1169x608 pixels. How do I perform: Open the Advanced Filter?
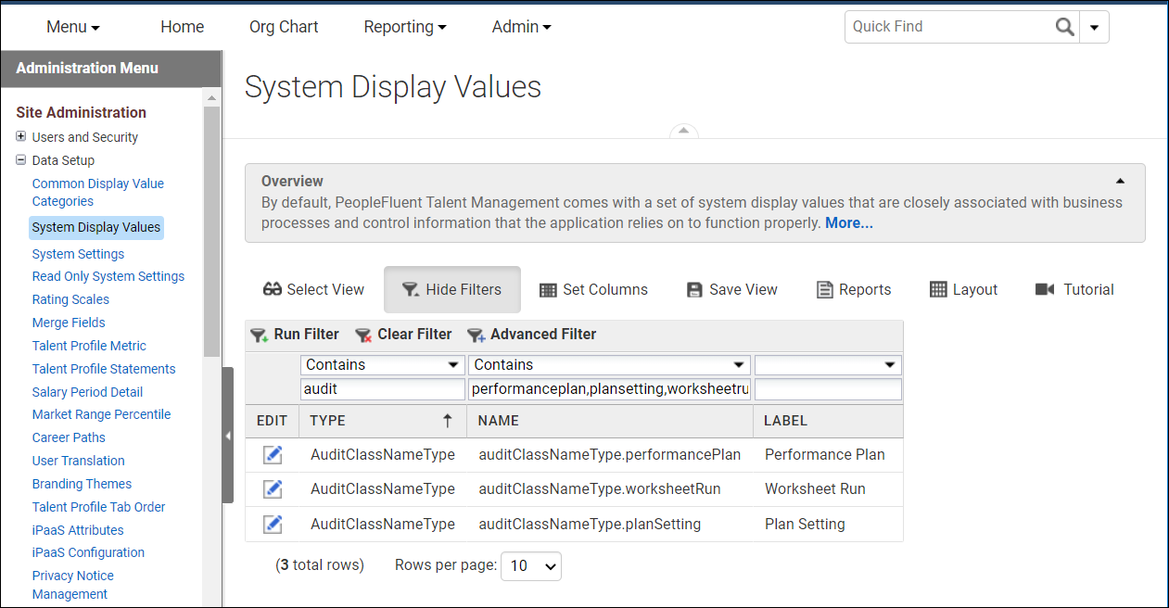pos(531,334)
